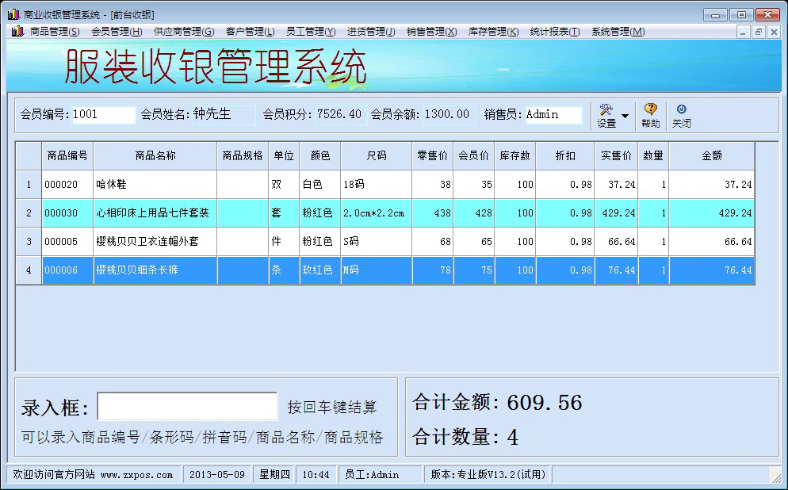Open the 销售管理(X) menu
The width and height of the screenshot is (788, 490).
click(x=431, y=32)
